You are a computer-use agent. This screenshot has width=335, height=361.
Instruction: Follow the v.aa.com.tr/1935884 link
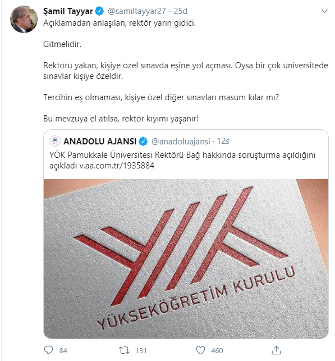pos(117,166)
